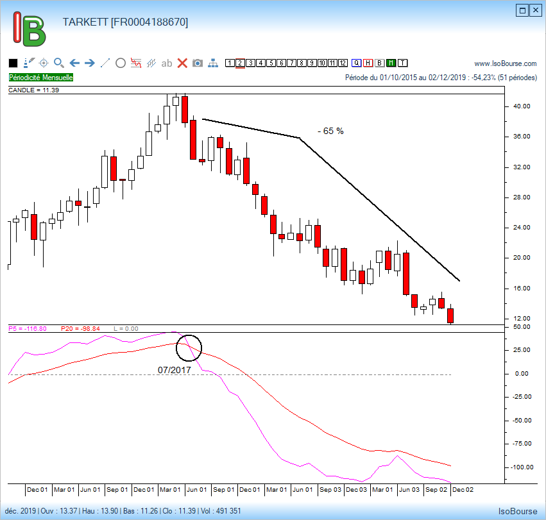Image resolution: width=546 pixels, height=520 pixels.
Task: Select numbered button 2
Action: pos(240,63)
